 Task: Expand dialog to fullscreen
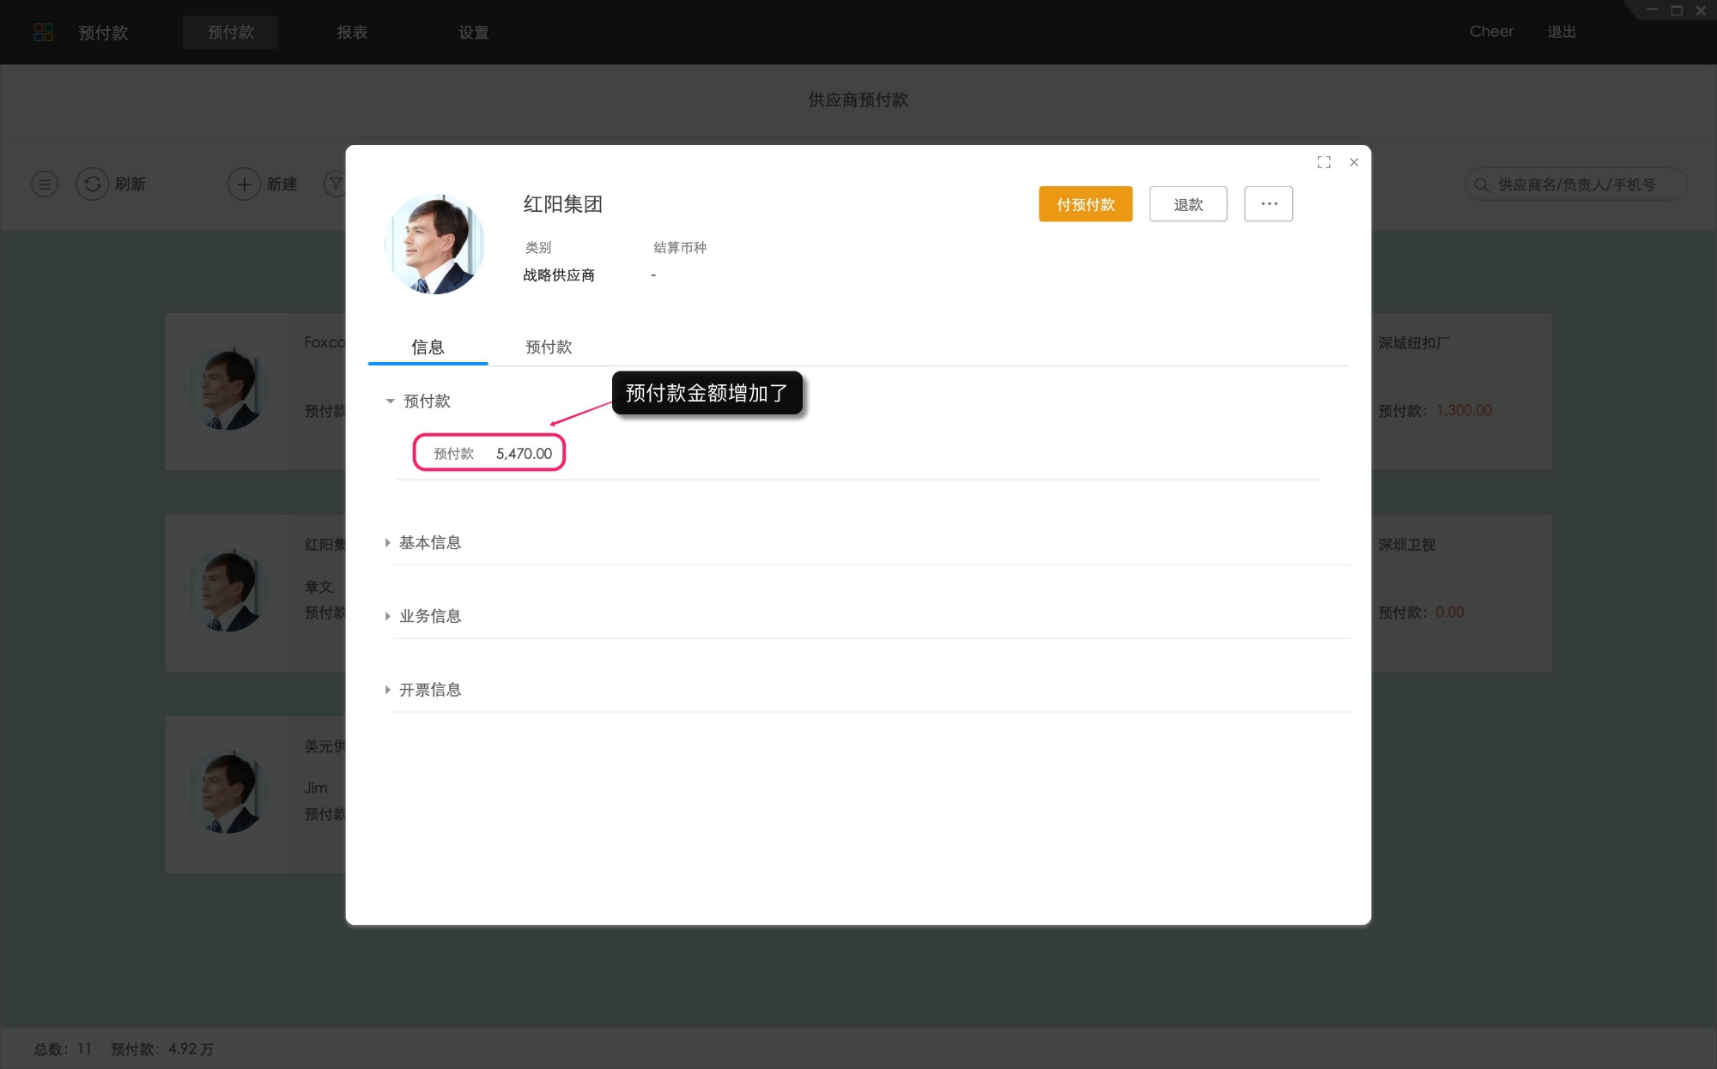point(1324,162)
